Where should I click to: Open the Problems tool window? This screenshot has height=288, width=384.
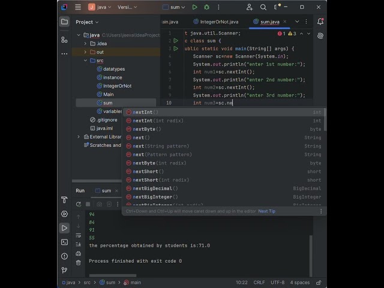[64, 256]
